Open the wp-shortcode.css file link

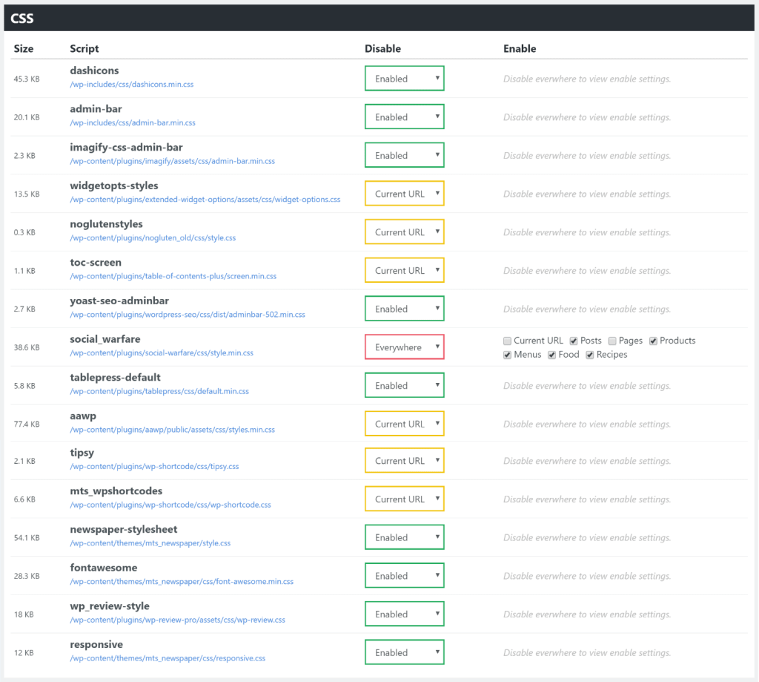pos(170,505)
